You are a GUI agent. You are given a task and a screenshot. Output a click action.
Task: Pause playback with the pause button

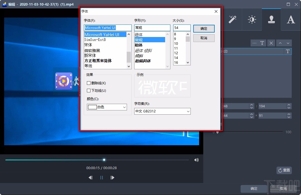click(101, 177)
